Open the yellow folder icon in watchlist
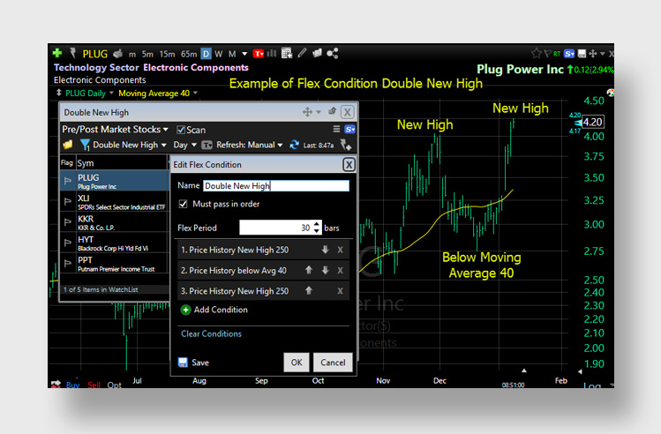This screenshot has width=661, height=434. [x=67, y=145]
